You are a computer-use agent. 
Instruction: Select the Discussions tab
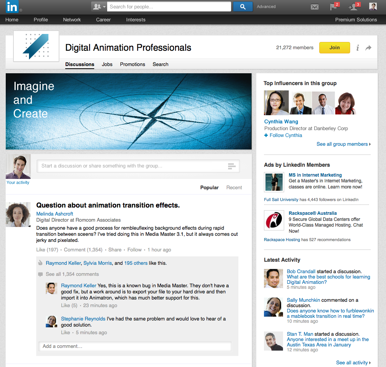(80, 64)
